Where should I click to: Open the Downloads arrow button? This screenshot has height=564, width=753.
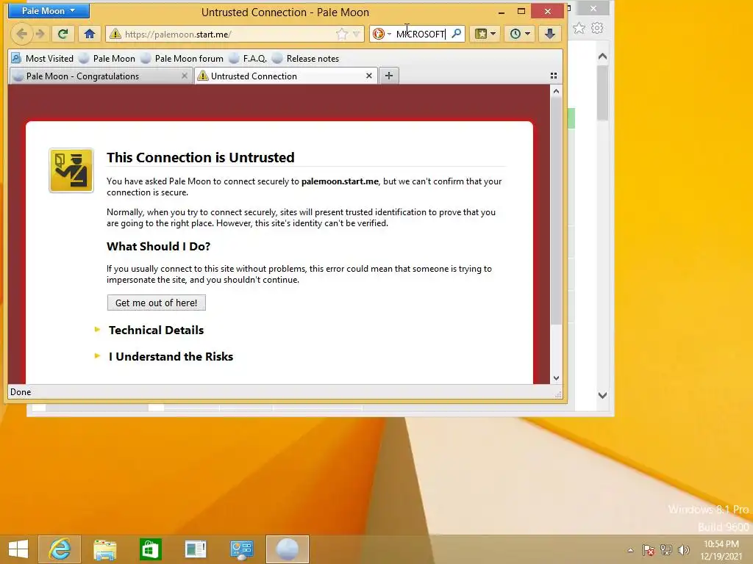point(550,34)
